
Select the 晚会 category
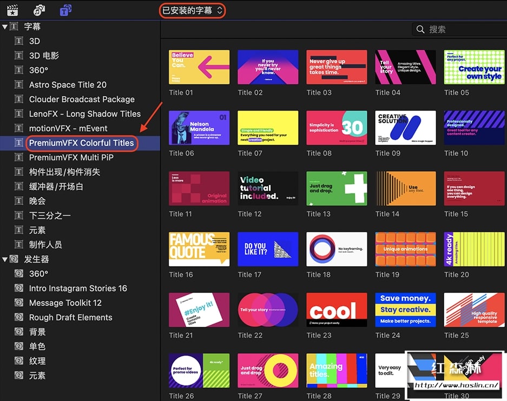(x=80, y=201)
